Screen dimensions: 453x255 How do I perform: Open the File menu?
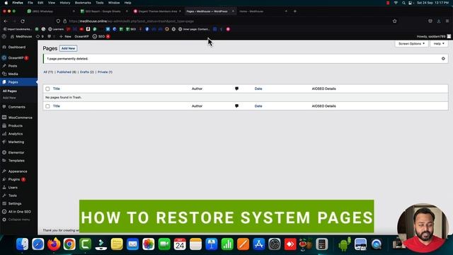(x=30, y=3)
